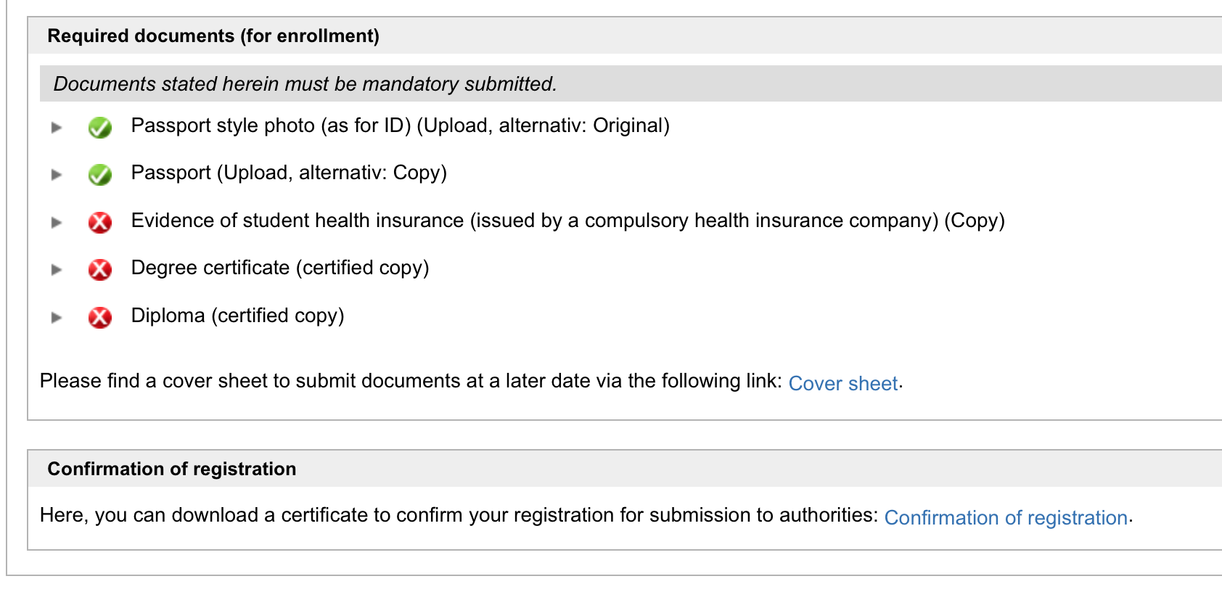Select Evidence of student health insurance entry

568,221
